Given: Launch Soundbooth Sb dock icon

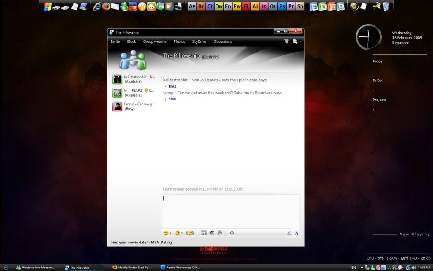Looking at the screenshot, I should [300, 6].
